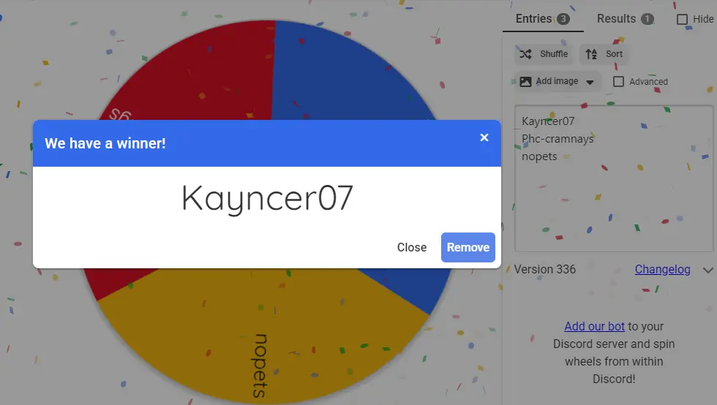Image resolution: width=717 pixels, height=405 pixels.
Task: Click the Version 336 text
Action: coord(544,269)
